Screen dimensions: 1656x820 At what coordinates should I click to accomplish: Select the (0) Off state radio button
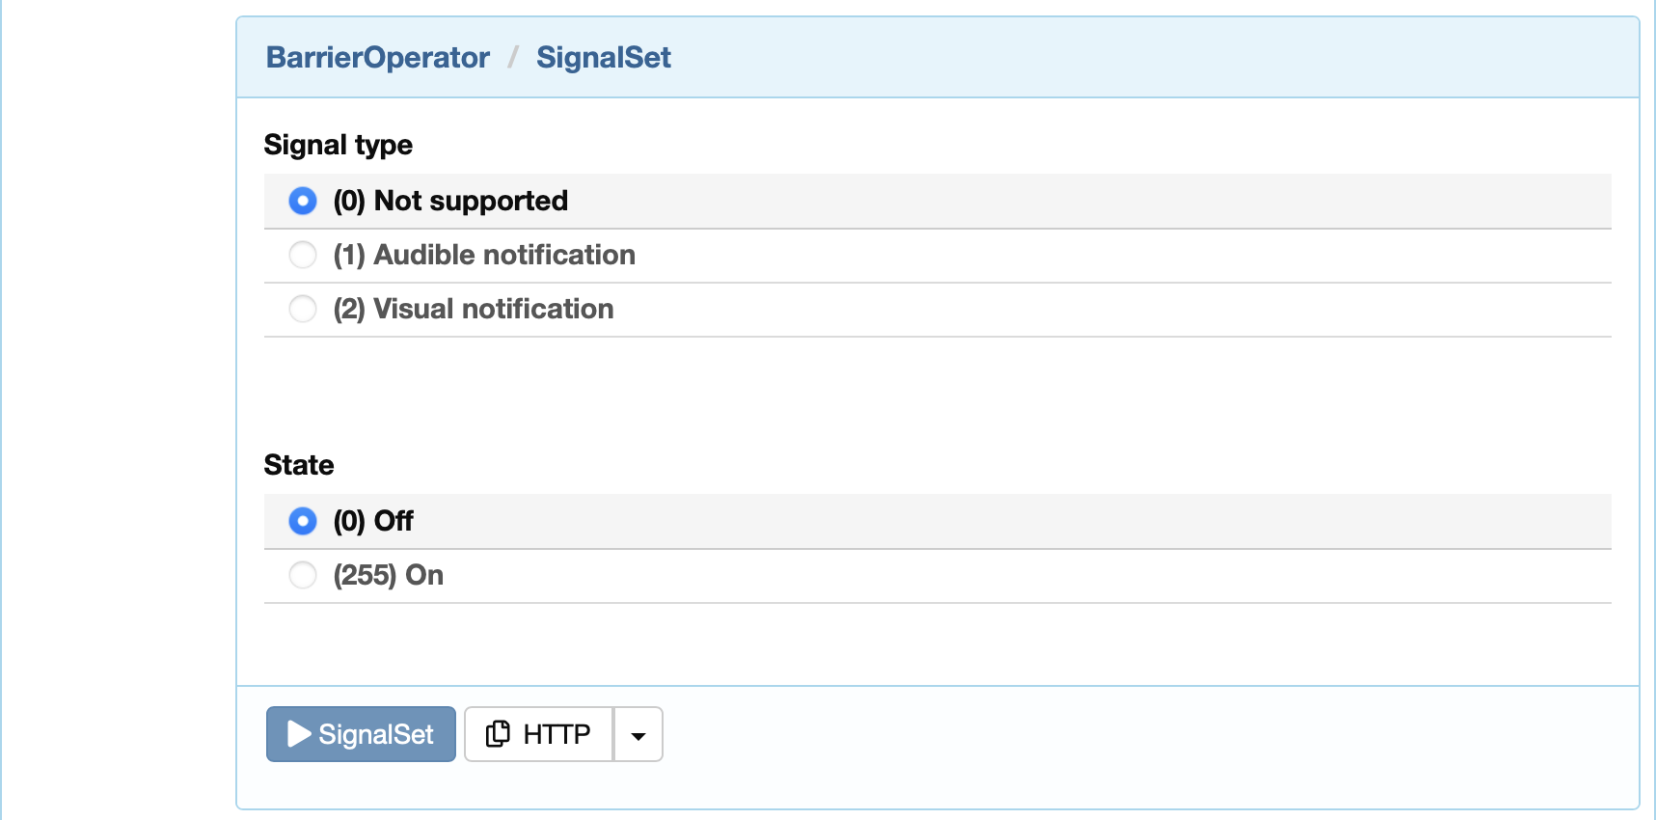tap(303, 521)
